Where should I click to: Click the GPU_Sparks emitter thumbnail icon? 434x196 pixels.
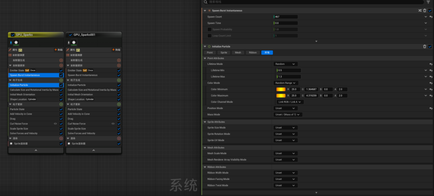(x=16, y=42)
